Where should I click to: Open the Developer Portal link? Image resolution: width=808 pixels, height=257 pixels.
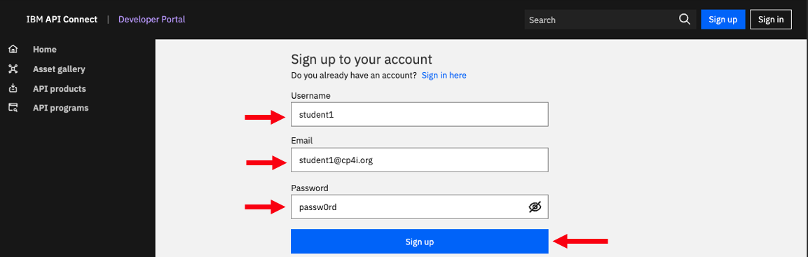[152, 20]
